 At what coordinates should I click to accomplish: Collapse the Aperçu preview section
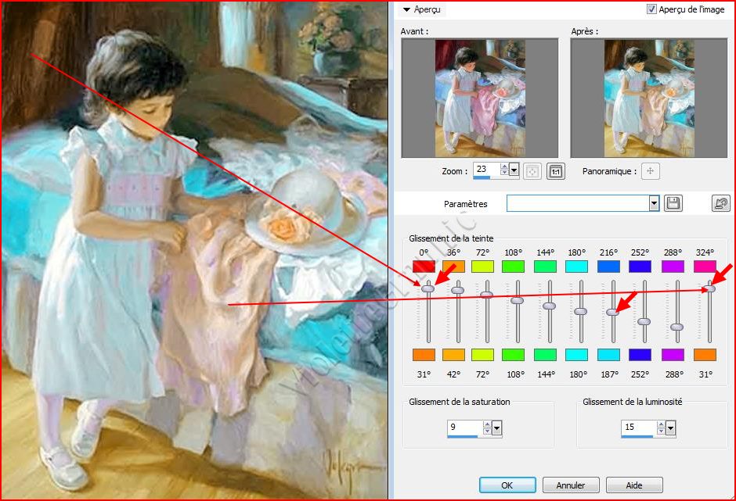(x=406, y=9)
